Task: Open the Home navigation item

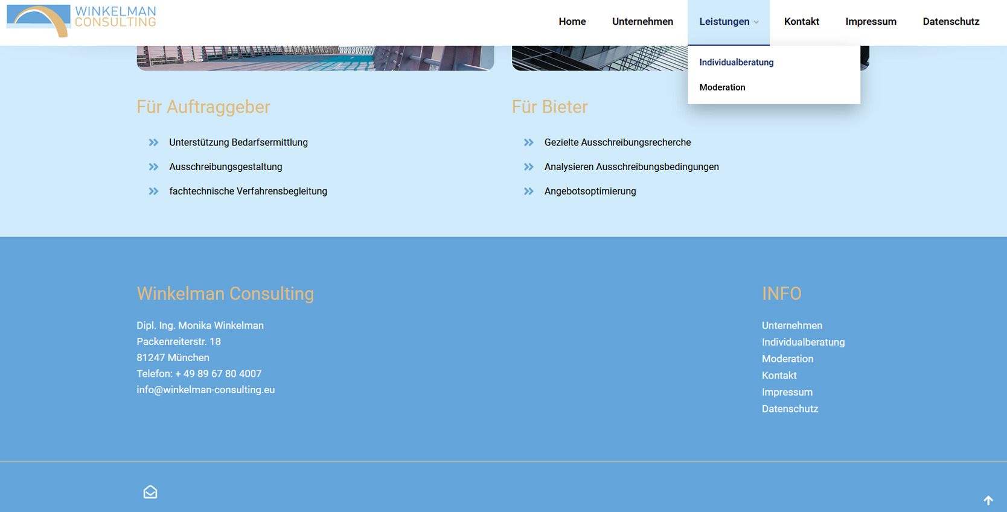Action: click(572, 22)
